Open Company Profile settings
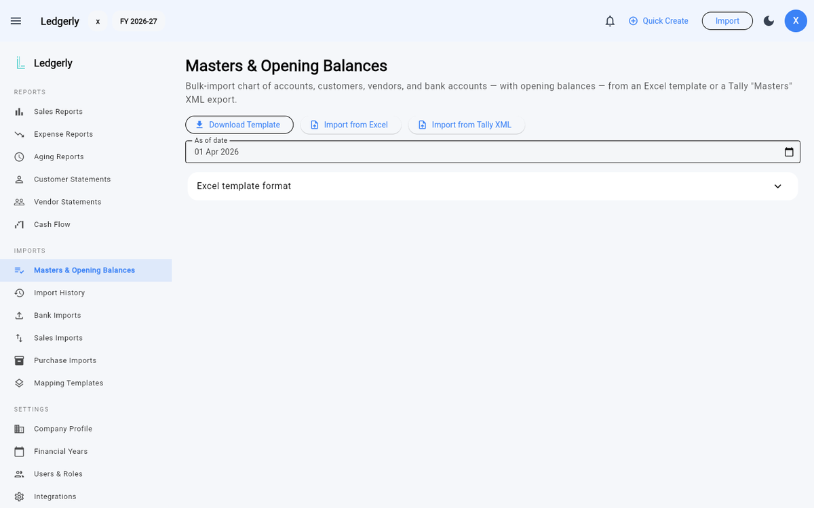Viewport: 814px width, 508px height. pos(85,429)
